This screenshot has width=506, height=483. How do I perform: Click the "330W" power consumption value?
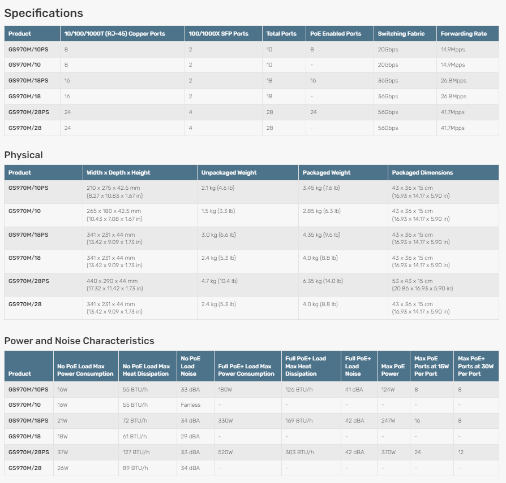pyautogui.click(x=225, y=421)
